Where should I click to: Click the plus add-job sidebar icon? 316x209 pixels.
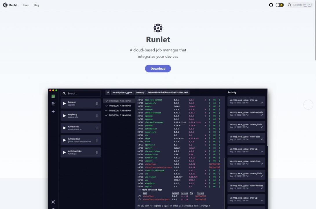point(53,111)
